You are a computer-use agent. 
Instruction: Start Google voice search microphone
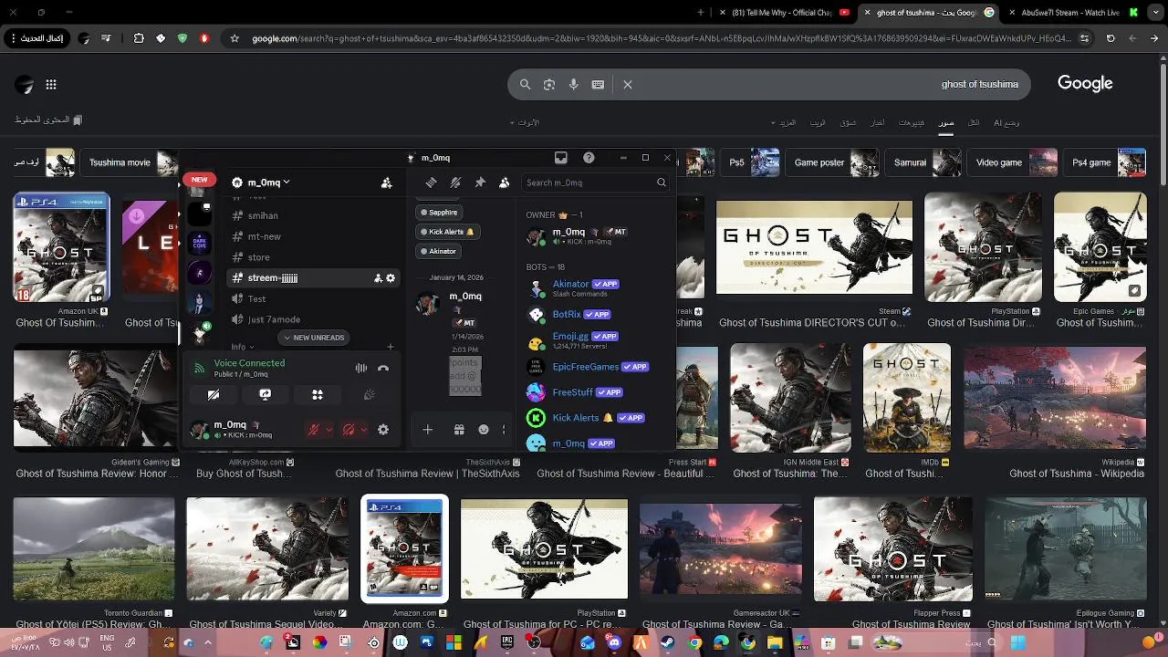pyautogui.click(x=573, y=84)
